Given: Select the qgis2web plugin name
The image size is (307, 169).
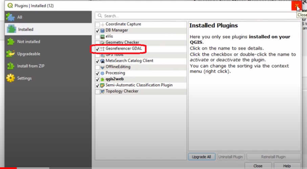Looking at the screenshot, I should point(115,79).
